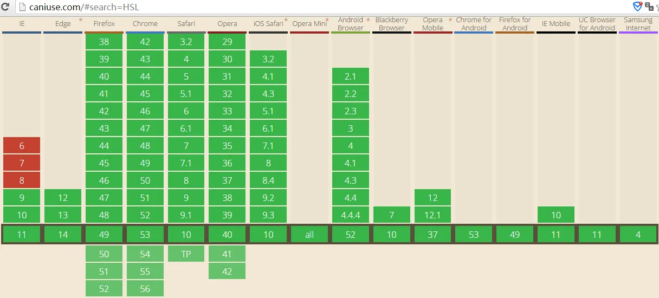Click the iOS Safari 4.1 cell
Screen dimensions: 659x298
point(269,76)
